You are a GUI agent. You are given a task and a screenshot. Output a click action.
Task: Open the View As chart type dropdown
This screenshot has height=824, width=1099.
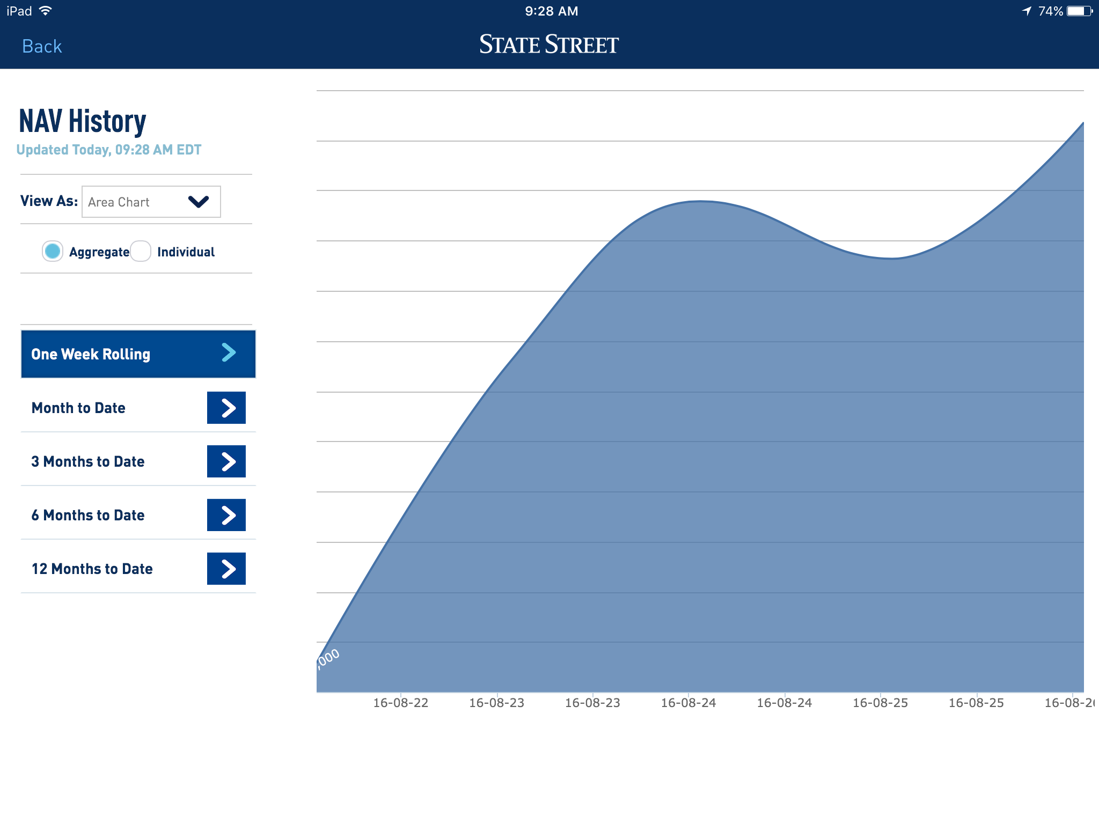[x=151, y=202]
